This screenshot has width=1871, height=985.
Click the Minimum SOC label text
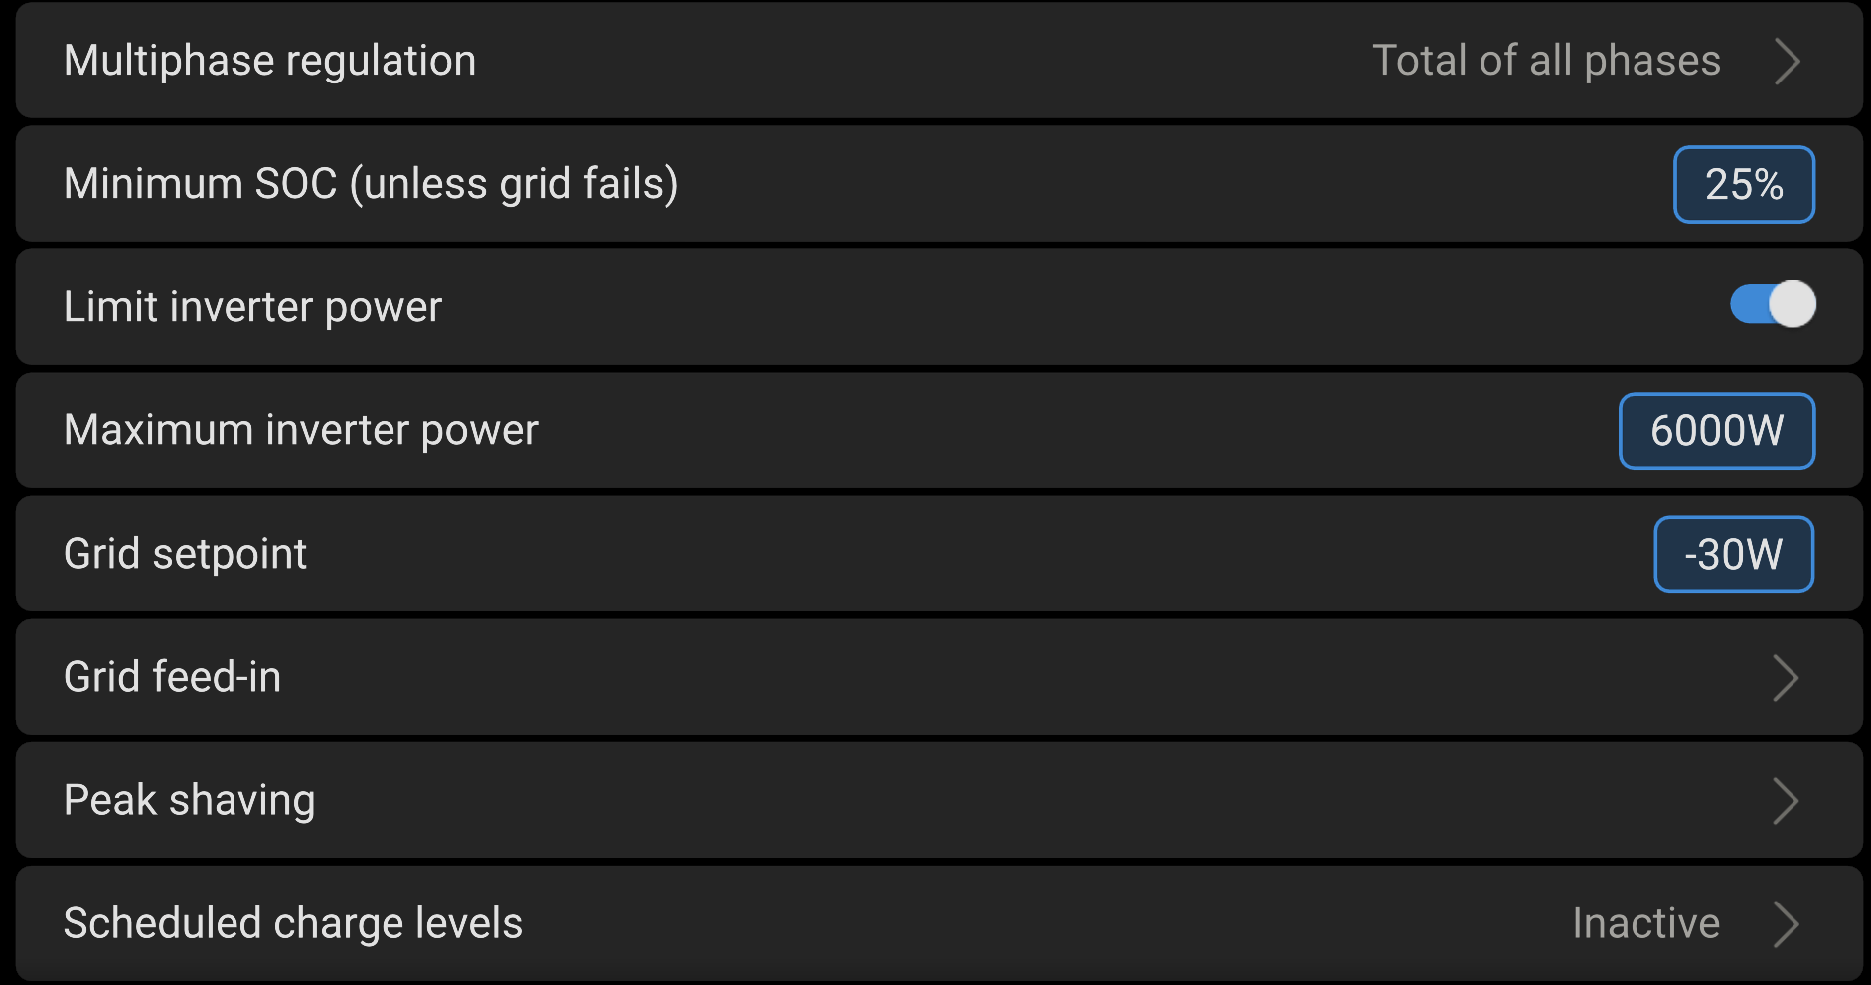200,184
